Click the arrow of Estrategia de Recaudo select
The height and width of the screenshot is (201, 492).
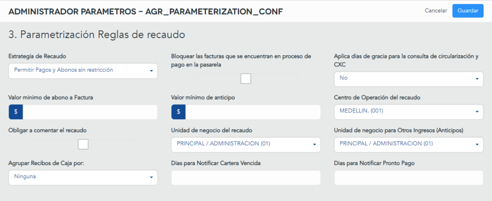click(151, 71)
